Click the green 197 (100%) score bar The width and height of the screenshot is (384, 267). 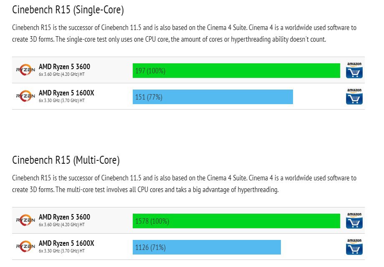click(x=236, y=71)
